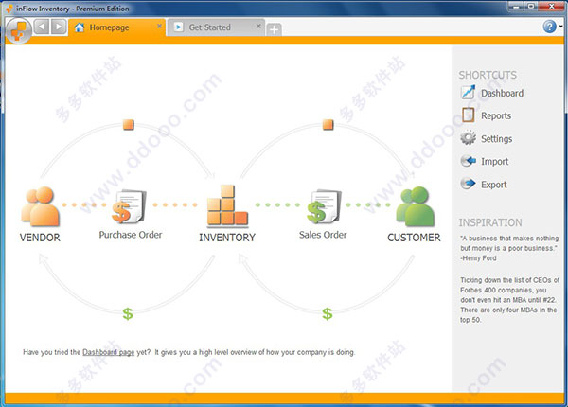Click the SHORTCUTS heading
Screen dimensions: 568x407
coord(488,75)
